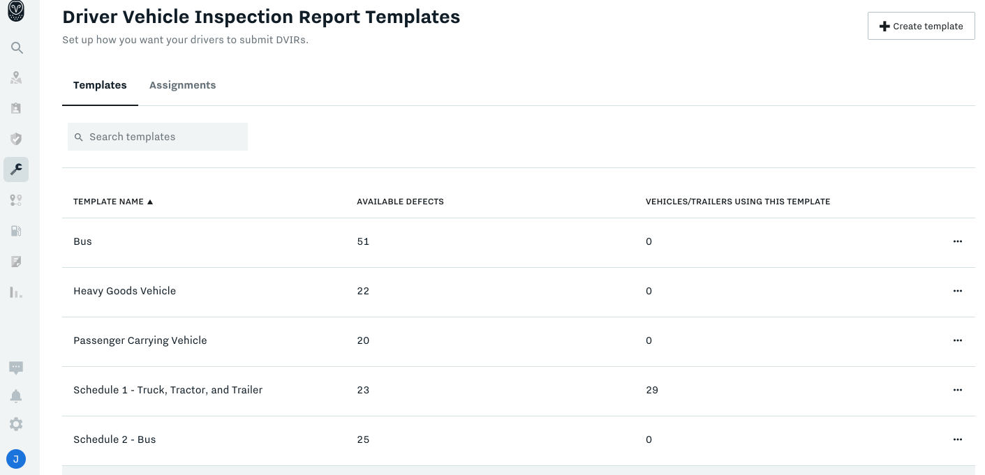Open the Safety shield icon
Screen dimensions: 985x475
tap(16, 139)
